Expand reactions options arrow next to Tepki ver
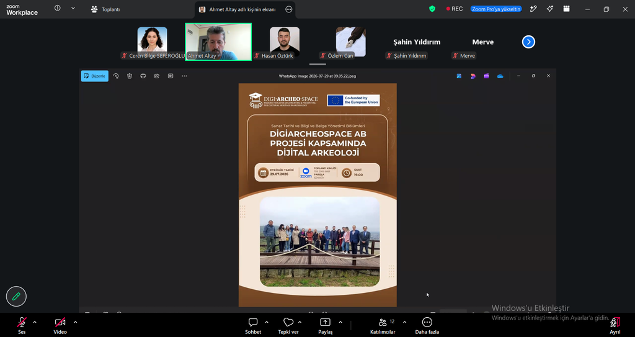The image size is (635, 337). click(300, 322)
